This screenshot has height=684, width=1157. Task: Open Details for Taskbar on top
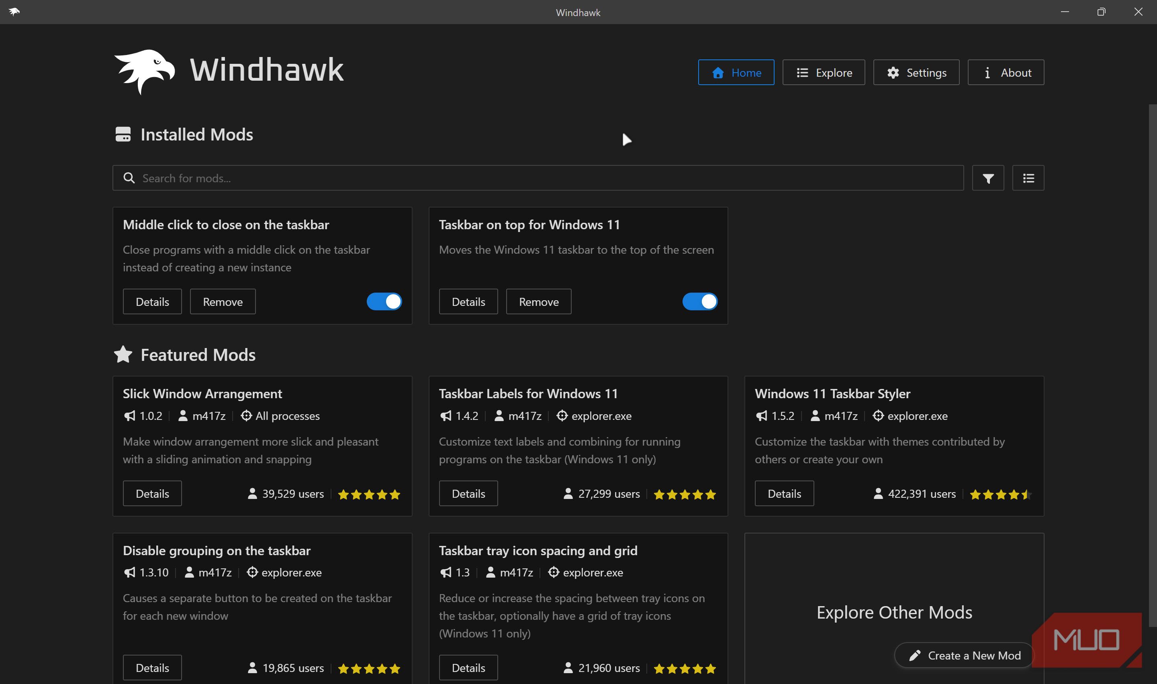click(x=468, y=301)
